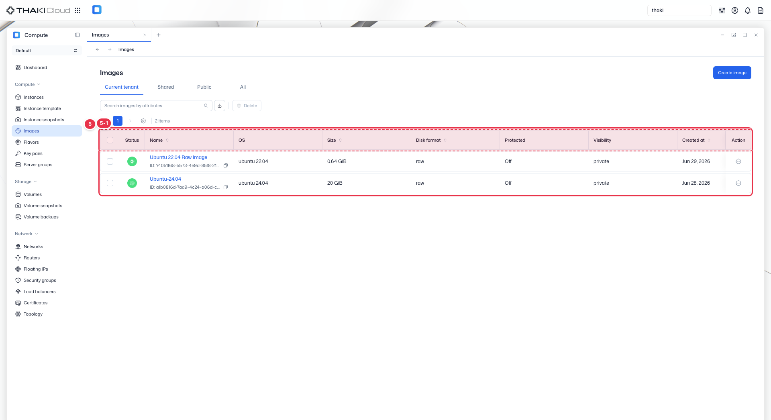Click the Create image button
This screenshot has height=420, width=771.
pyautogui.click(x=732, y=73)
